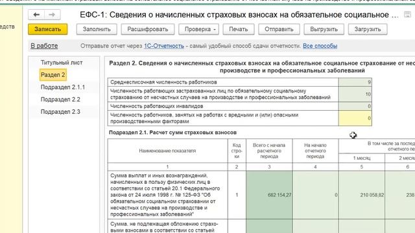
Task: Click the Код строки column header
Action: pos(237,151)
